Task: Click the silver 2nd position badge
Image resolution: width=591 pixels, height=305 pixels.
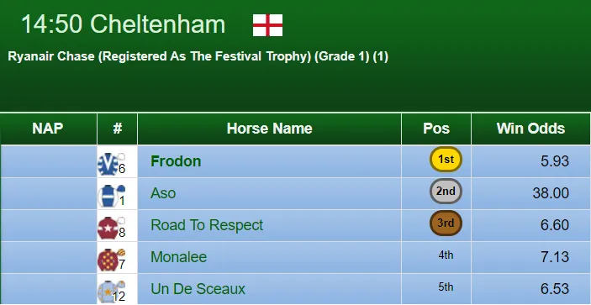Action: (446, 192)
